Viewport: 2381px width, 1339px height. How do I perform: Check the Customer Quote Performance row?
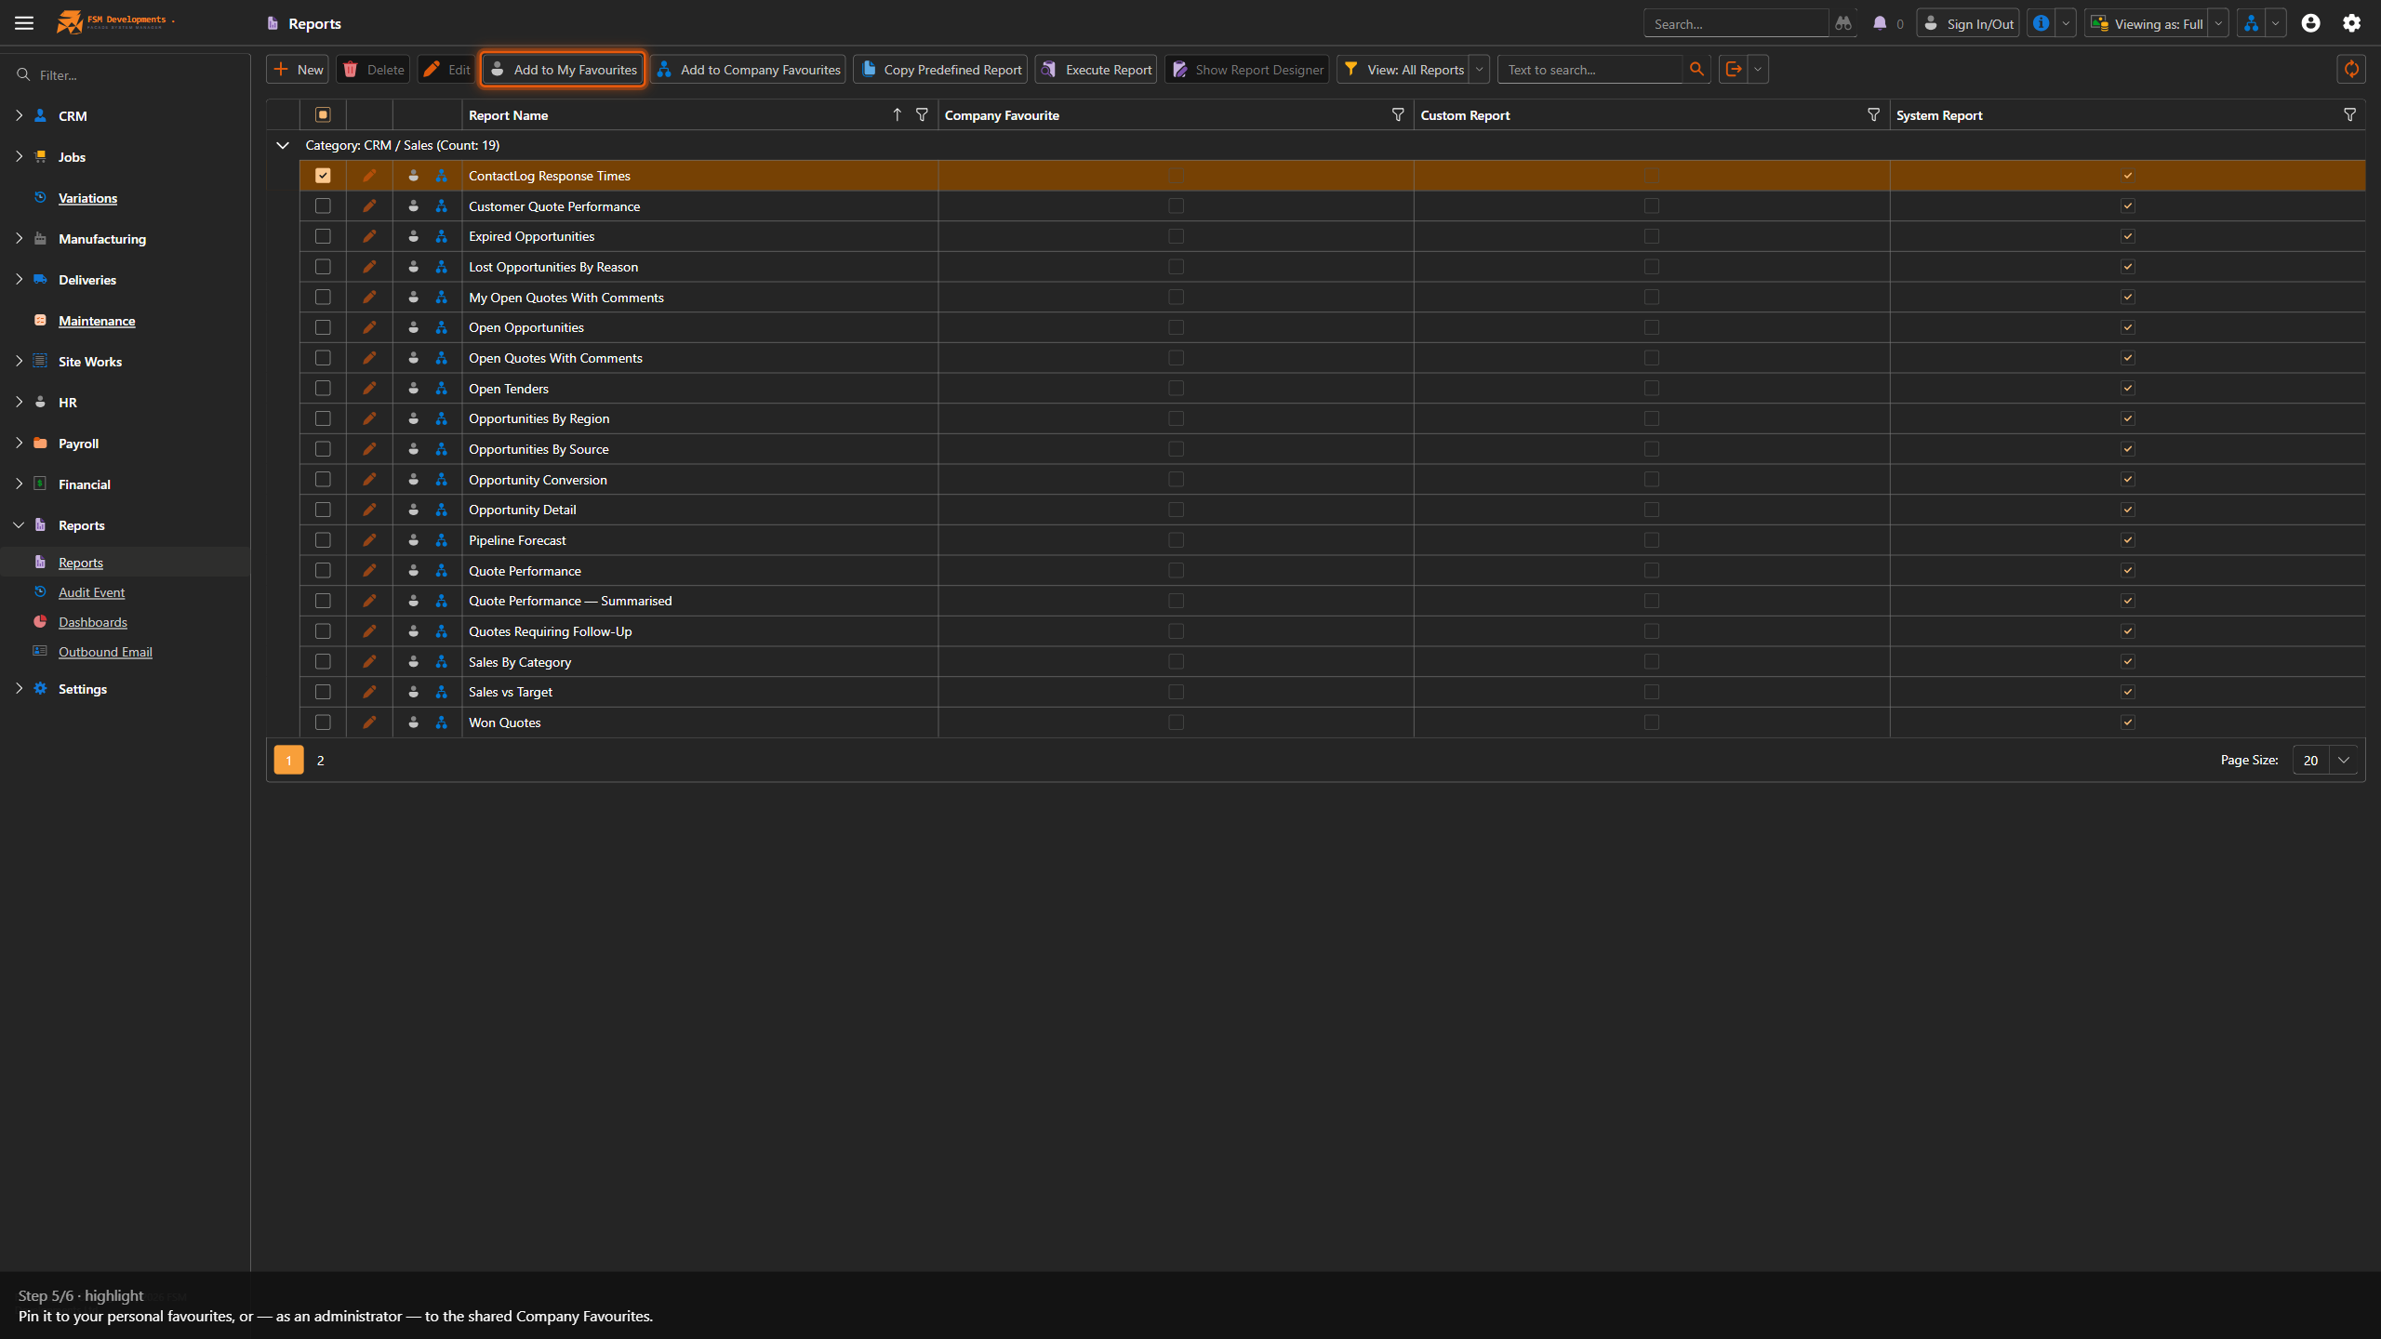pos(323,205)
